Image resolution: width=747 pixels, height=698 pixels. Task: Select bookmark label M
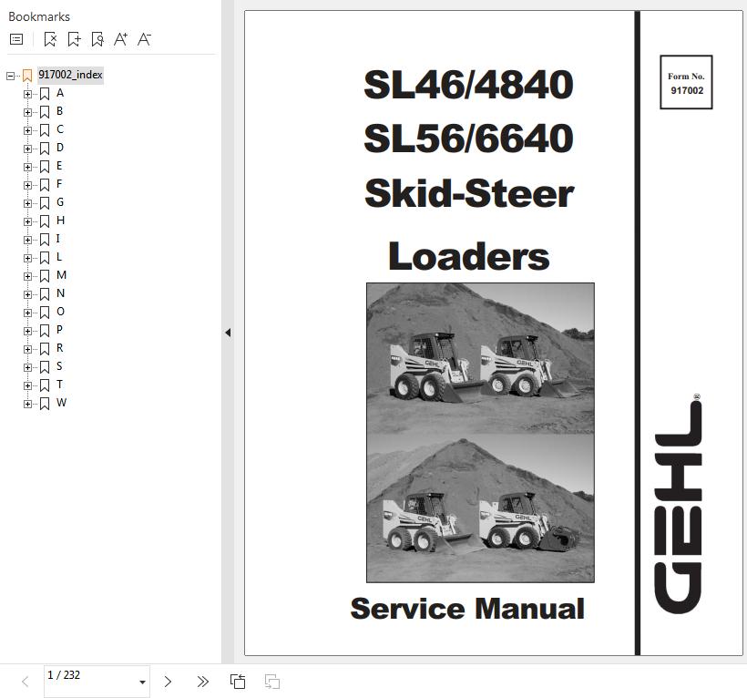coord(61,275)
